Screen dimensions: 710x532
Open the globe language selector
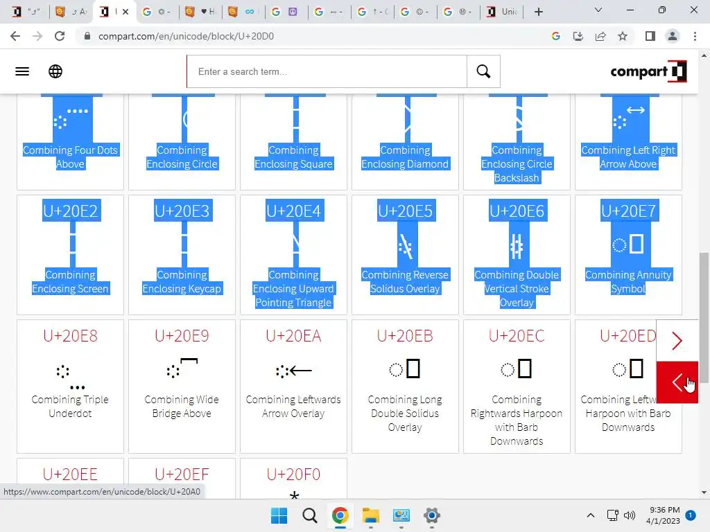point(55,71)
